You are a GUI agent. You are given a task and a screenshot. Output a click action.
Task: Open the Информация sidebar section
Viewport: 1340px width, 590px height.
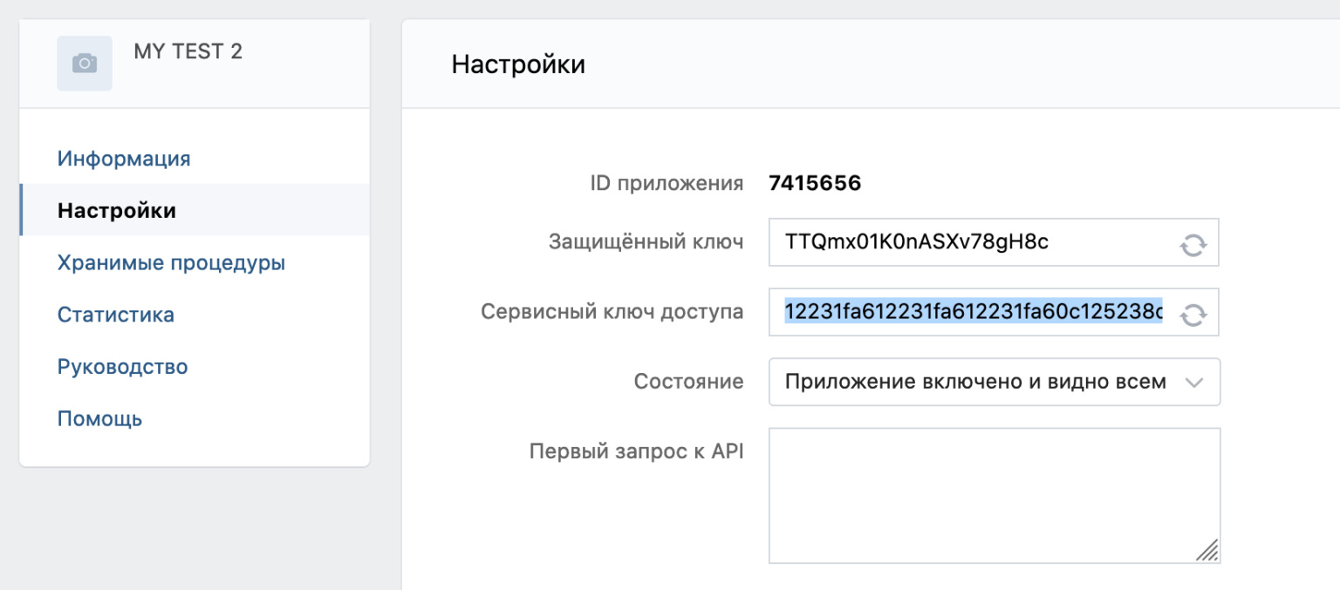click(x=124, y=159)
